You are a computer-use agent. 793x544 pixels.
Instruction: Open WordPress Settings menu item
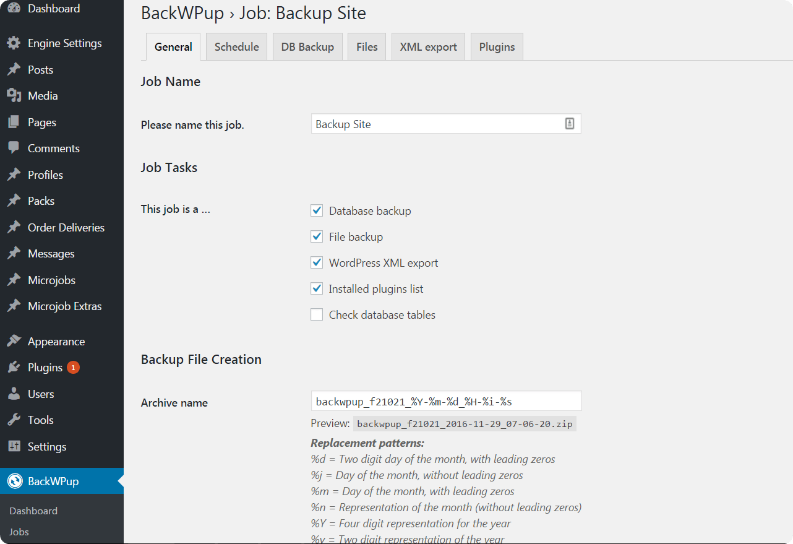tap(62, 446)
